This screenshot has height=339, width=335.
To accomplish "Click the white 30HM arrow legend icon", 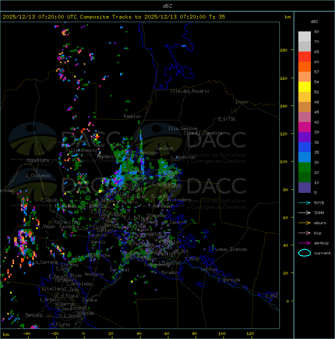I will point(304,213).
